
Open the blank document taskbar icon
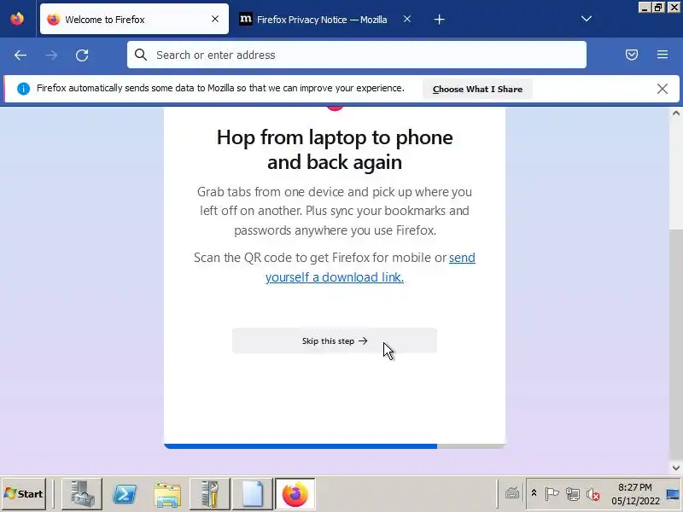(253, 494)
